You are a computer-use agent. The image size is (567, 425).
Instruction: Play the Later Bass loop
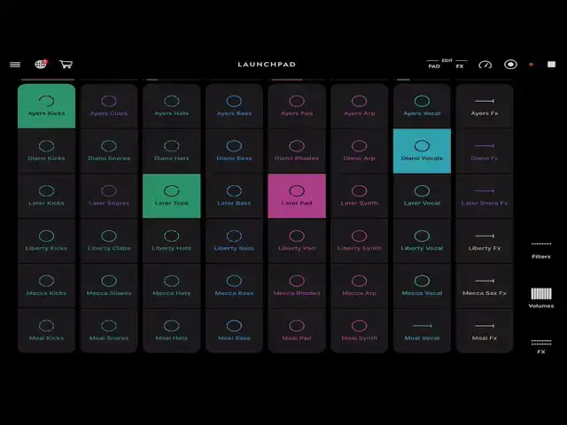[234, 196]
